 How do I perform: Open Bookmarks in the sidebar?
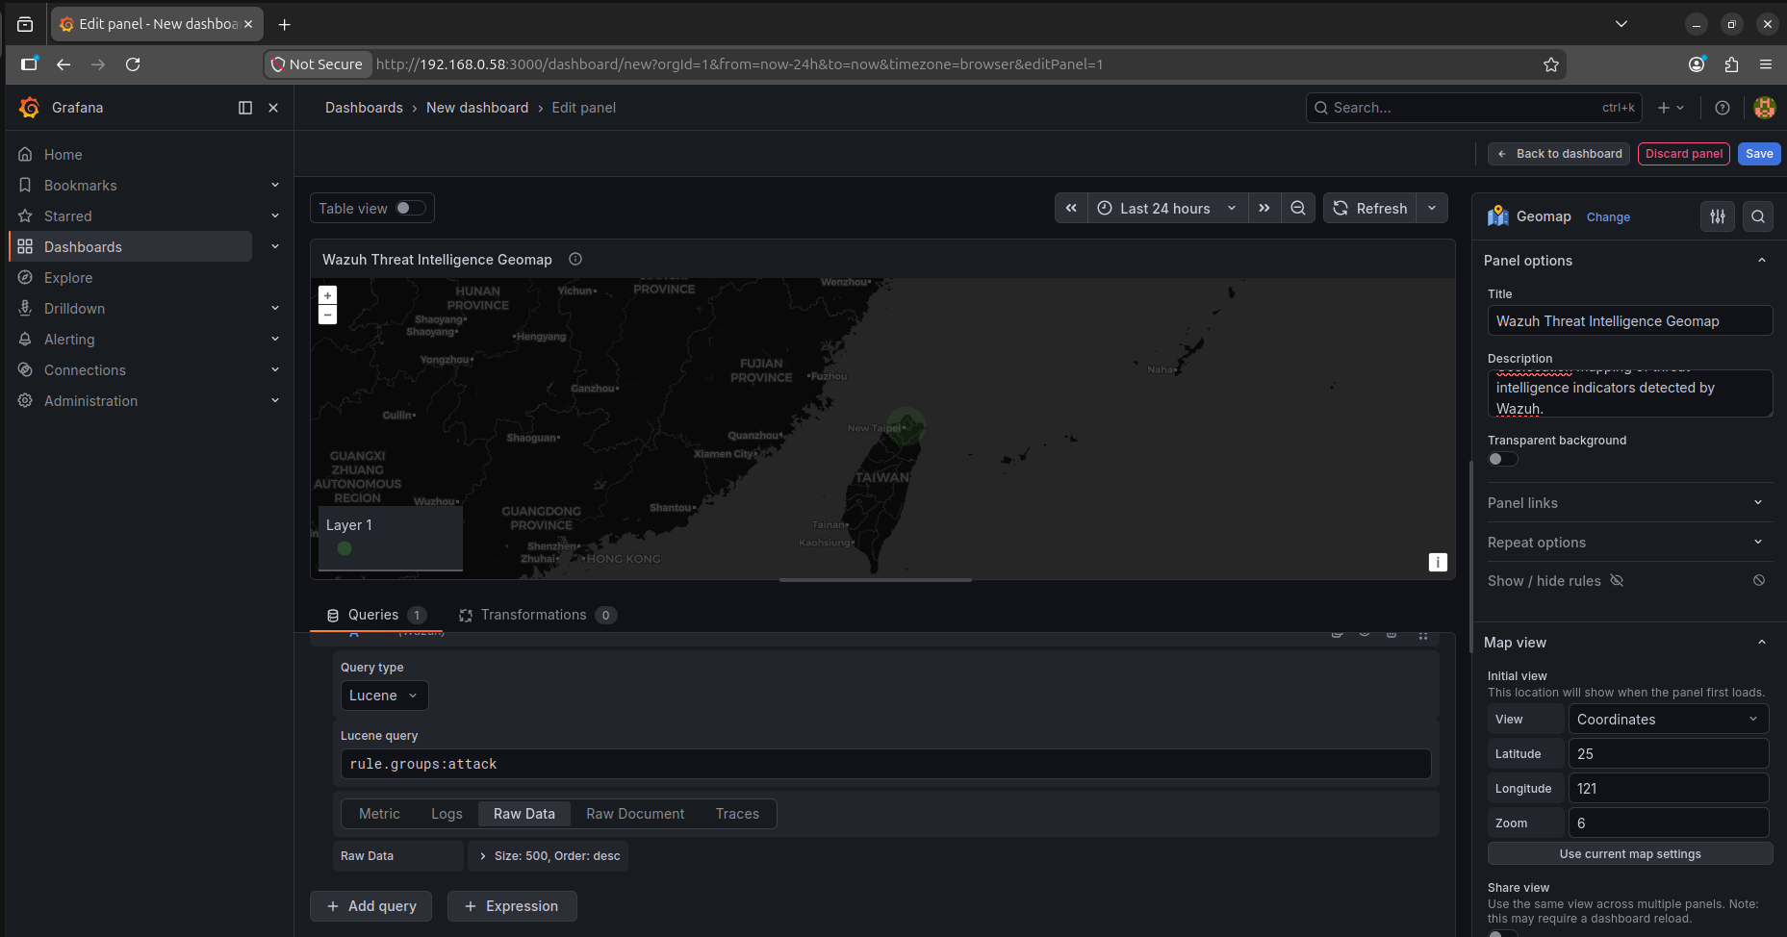pyautogui.click(x=81, y=186)
